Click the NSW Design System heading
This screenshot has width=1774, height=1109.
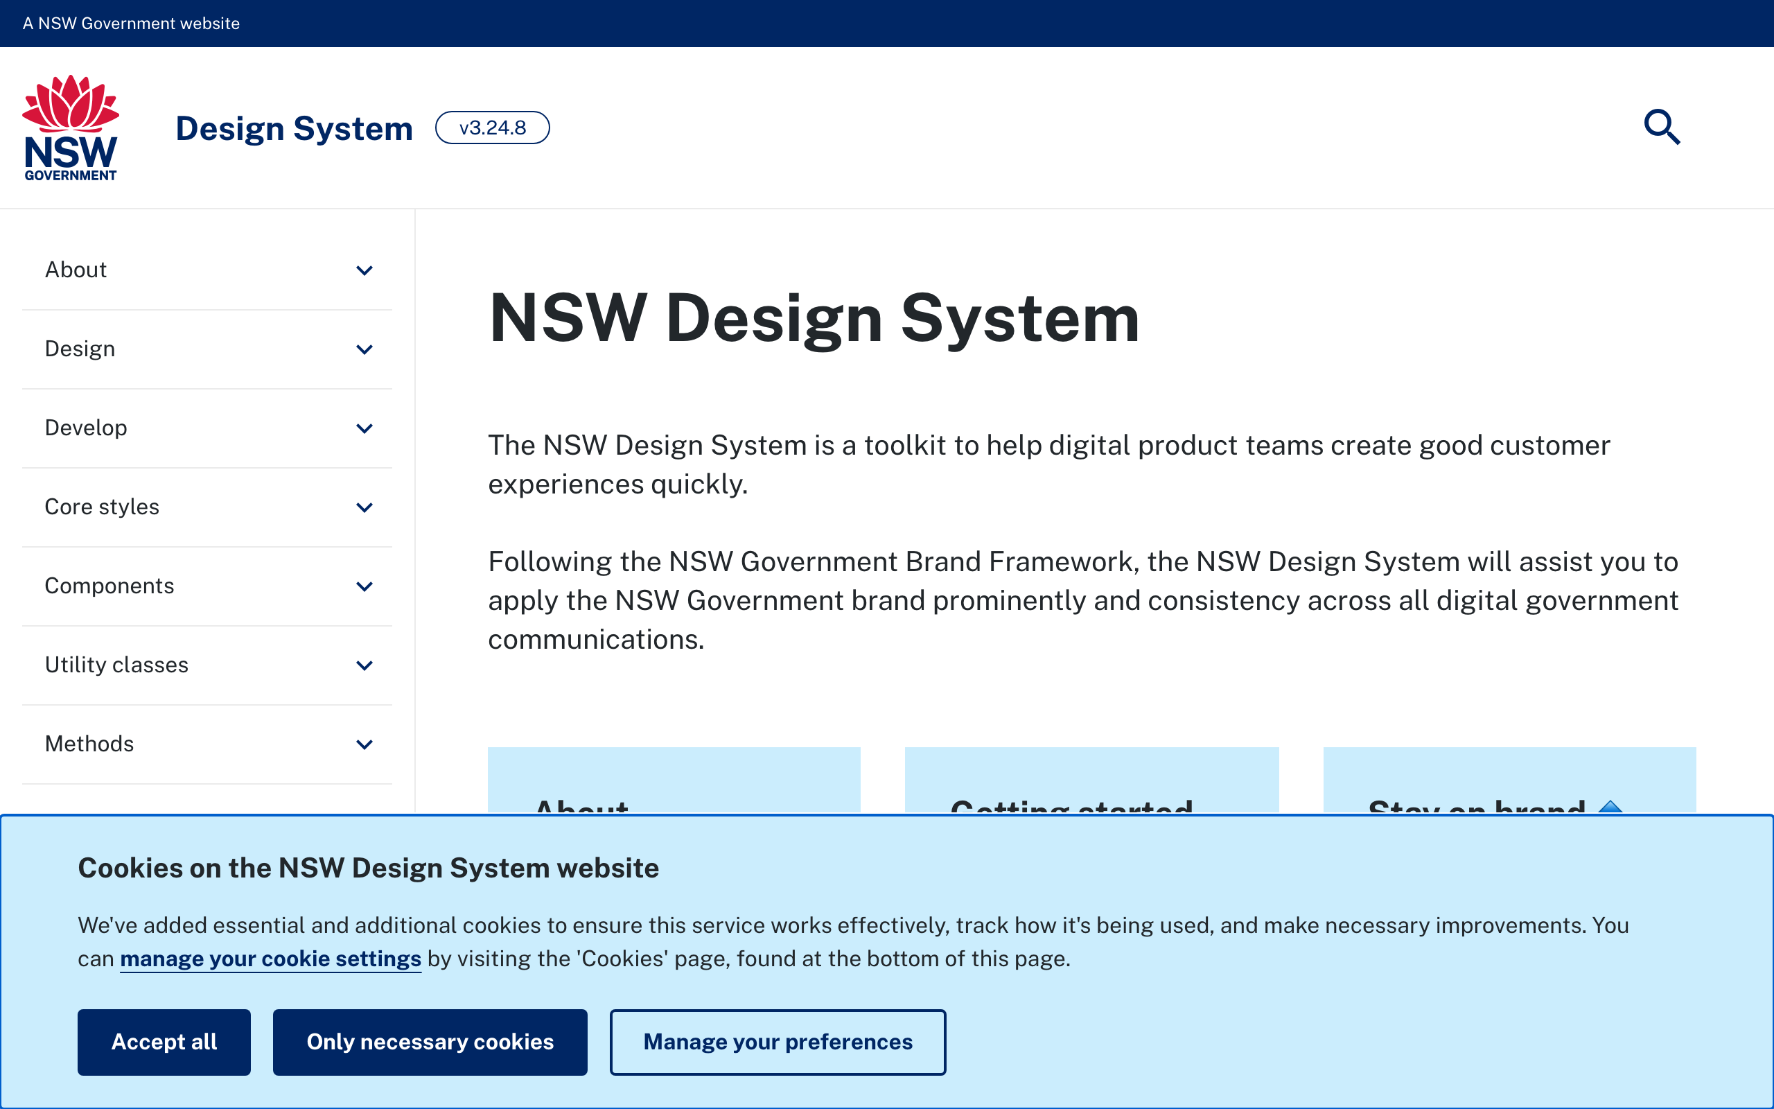(814, 317)
